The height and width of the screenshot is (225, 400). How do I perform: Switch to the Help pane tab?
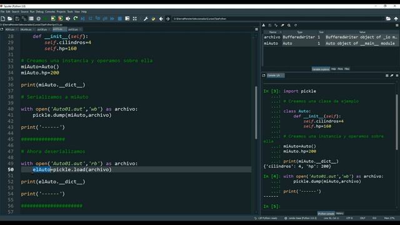pos(333,69)
